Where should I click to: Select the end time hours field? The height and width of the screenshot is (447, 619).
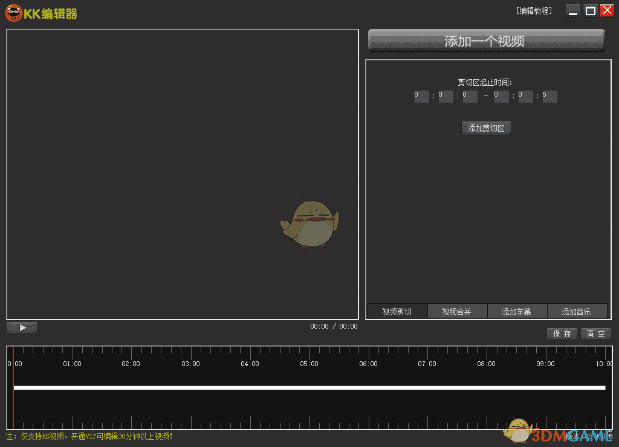501,96
